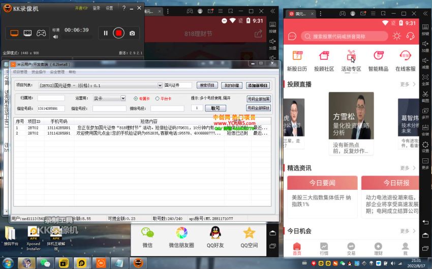Screen dimensions: 432x269
Task: Switch to the 今日要闻 tab
Action: [322, 183]
